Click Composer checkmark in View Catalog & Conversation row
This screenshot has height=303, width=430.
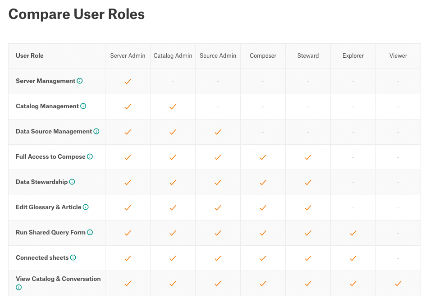[263, 283]
